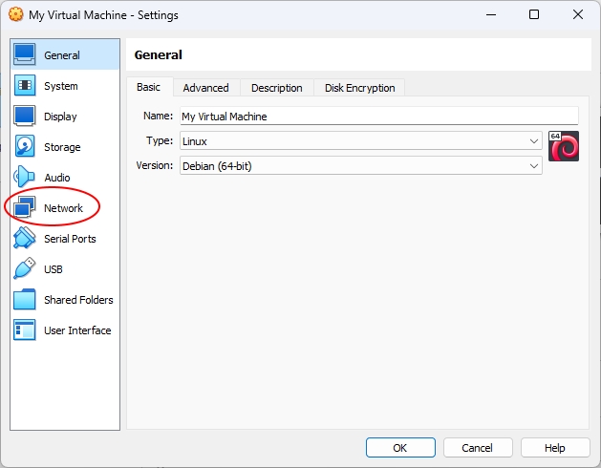The width and height of the screenshot is (601, 468).
Task: Expand the Type dropdown showing Linux
Action: pos(360,141)
